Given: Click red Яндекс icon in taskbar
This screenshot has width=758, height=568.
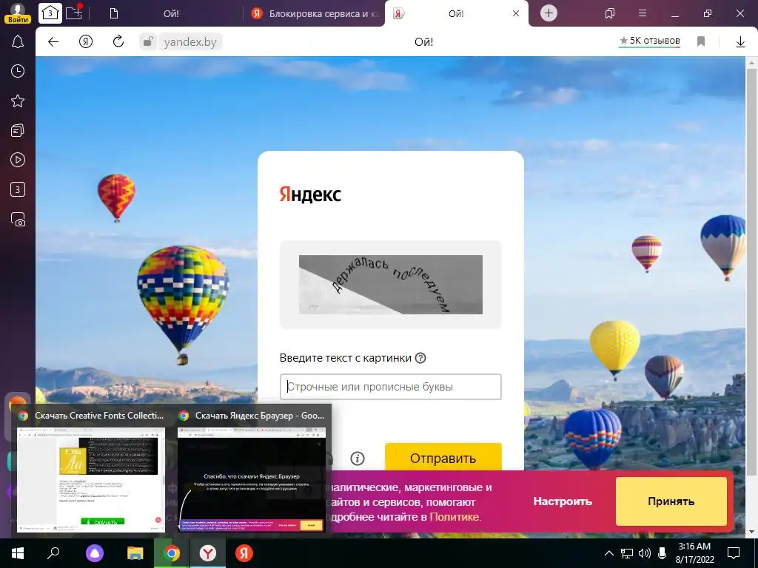Looking at the screenshot, I should click(244, 553).
